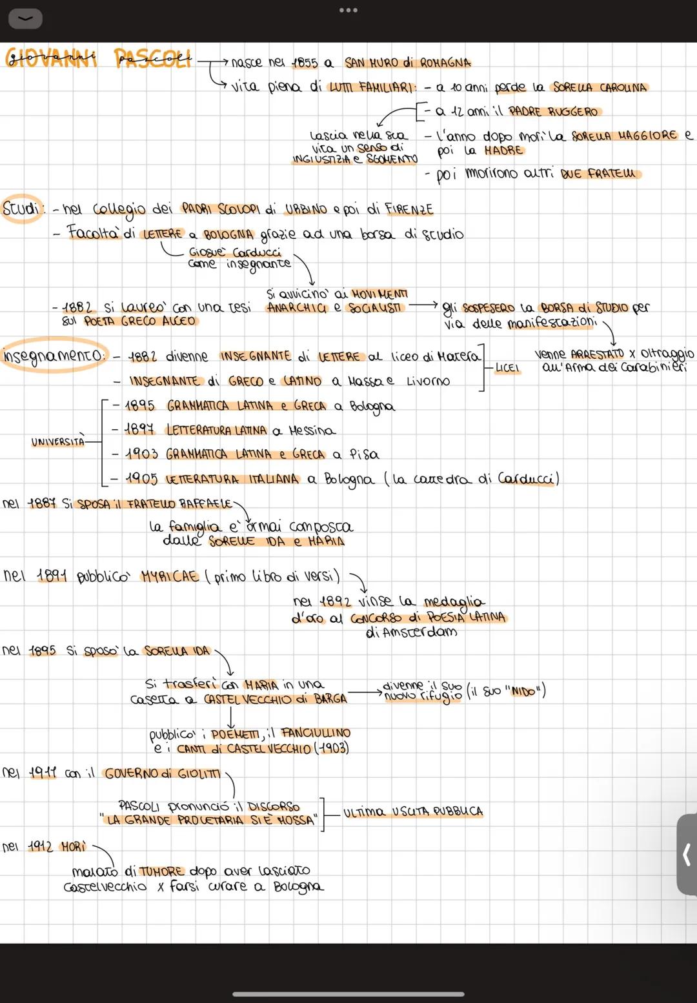The height and width of the screenshot is (1003, 697).
Task: Tap the '1905 LETTERATURA ITALIANA' line
Action: click(x=213, y=480)
